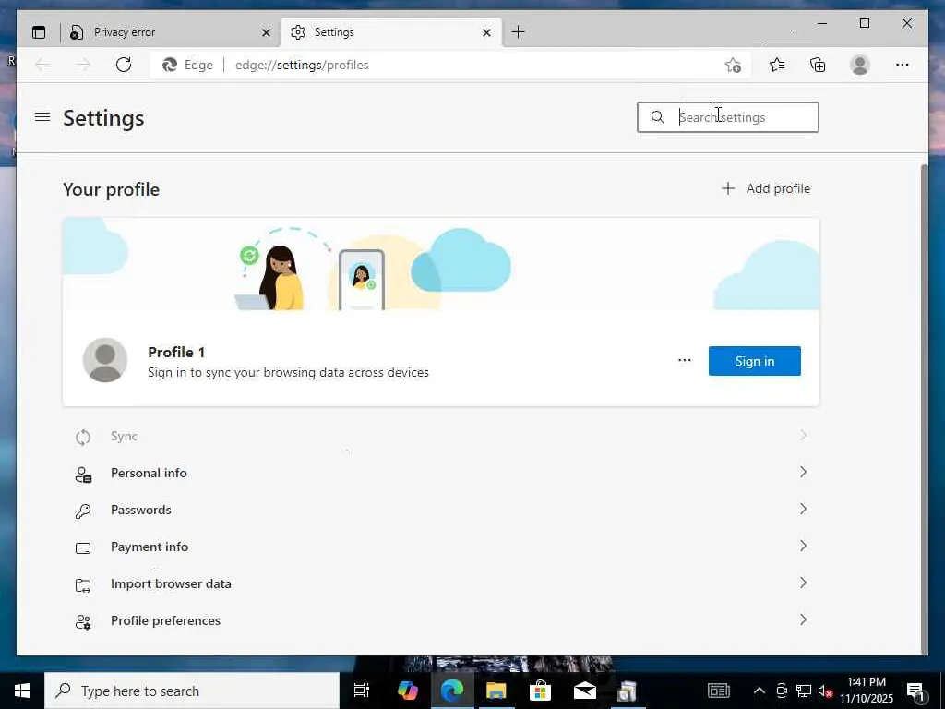Image resolution: width=945 pixels, height=709 pixels.
Task: Open Microsoft Store from the taskbar
Action: (x=541, y=691)
